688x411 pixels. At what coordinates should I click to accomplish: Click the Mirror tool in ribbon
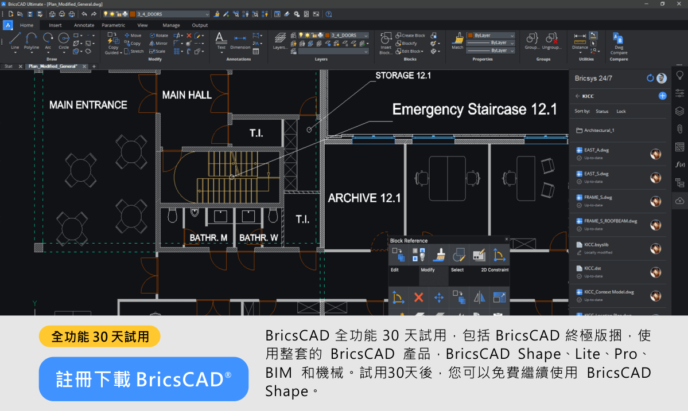(158, 44)
